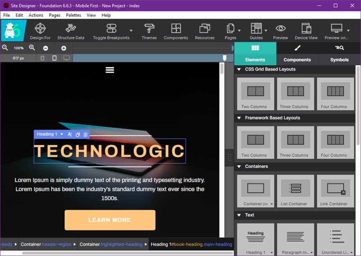
Task: Click the hamburger menu on canvas
Action: pyautogui.click(x=110, y=70)
